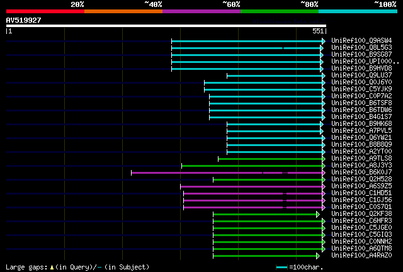The height and width of the screenshot is (272, 403).
Task: Click the arrowhead at end of Q2KF38 bar
Action: click(318, 215)
